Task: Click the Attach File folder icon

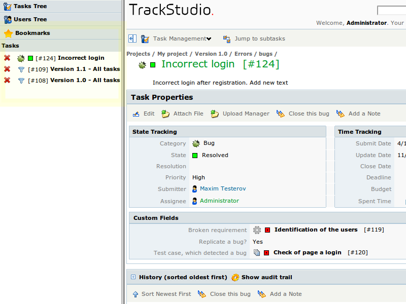Action: point(165,113)
